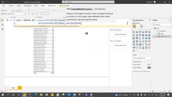Add a new page with plus button
172x97 pixels.
coord(20,88)
